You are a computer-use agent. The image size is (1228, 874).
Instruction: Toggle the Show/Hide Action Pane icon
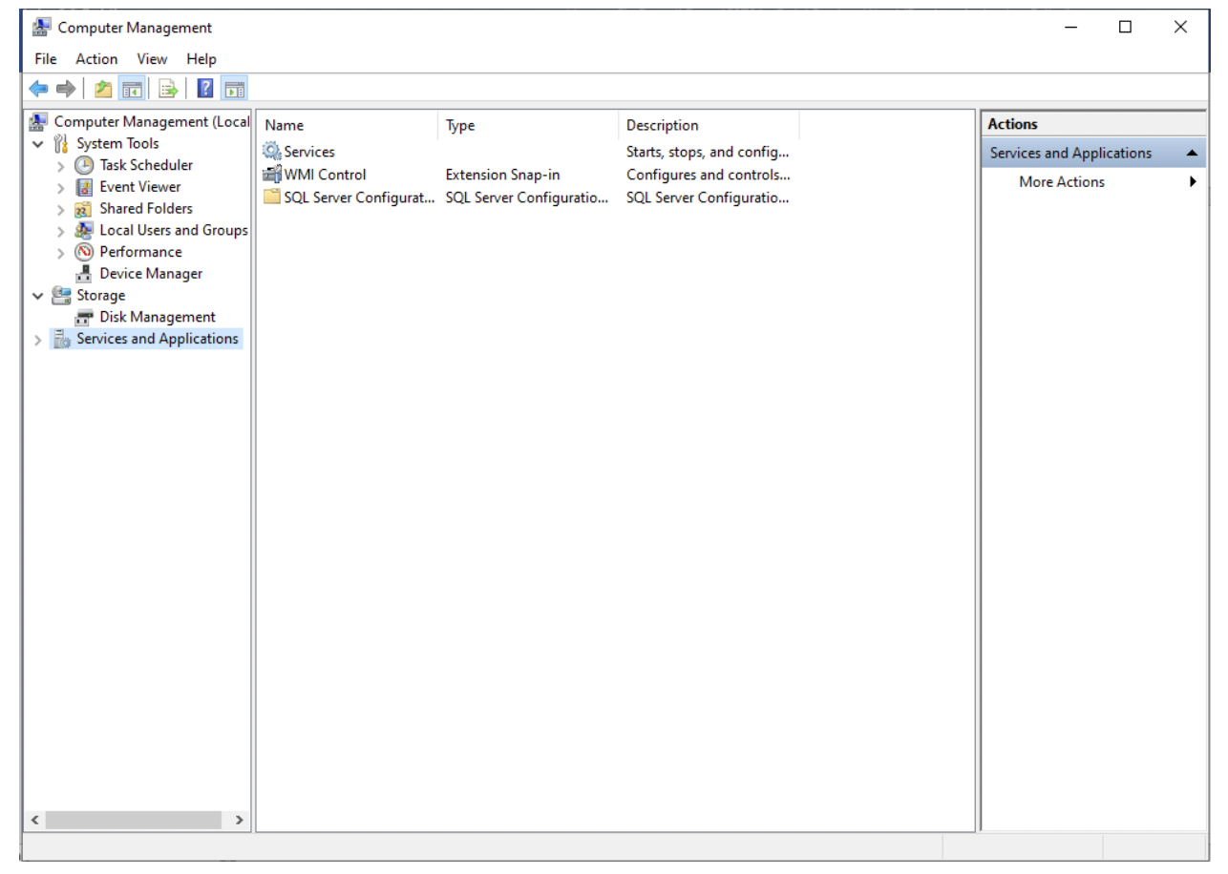[x=235, y=89]
